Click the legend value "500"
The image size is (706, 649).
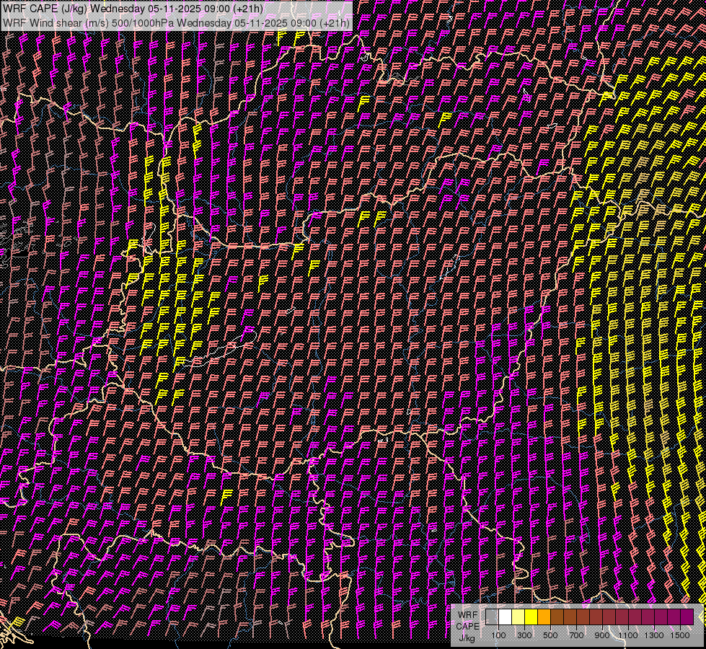[550, 635]
